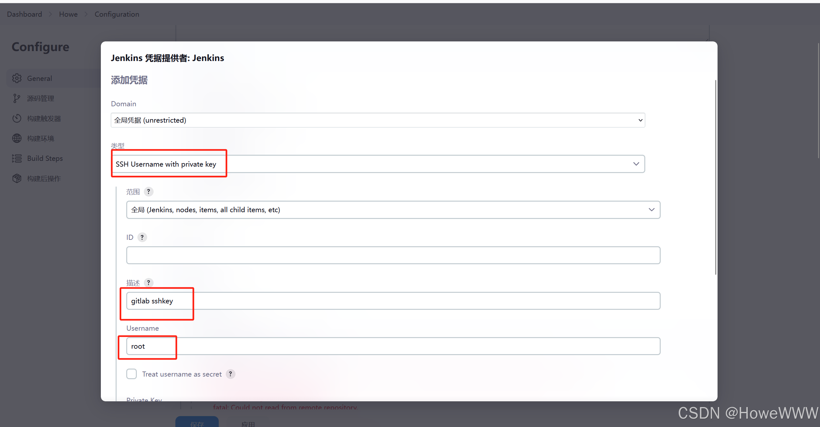Click the General gear icon in sidebar
The image size is (820, 427).
[x=17, y=78]
